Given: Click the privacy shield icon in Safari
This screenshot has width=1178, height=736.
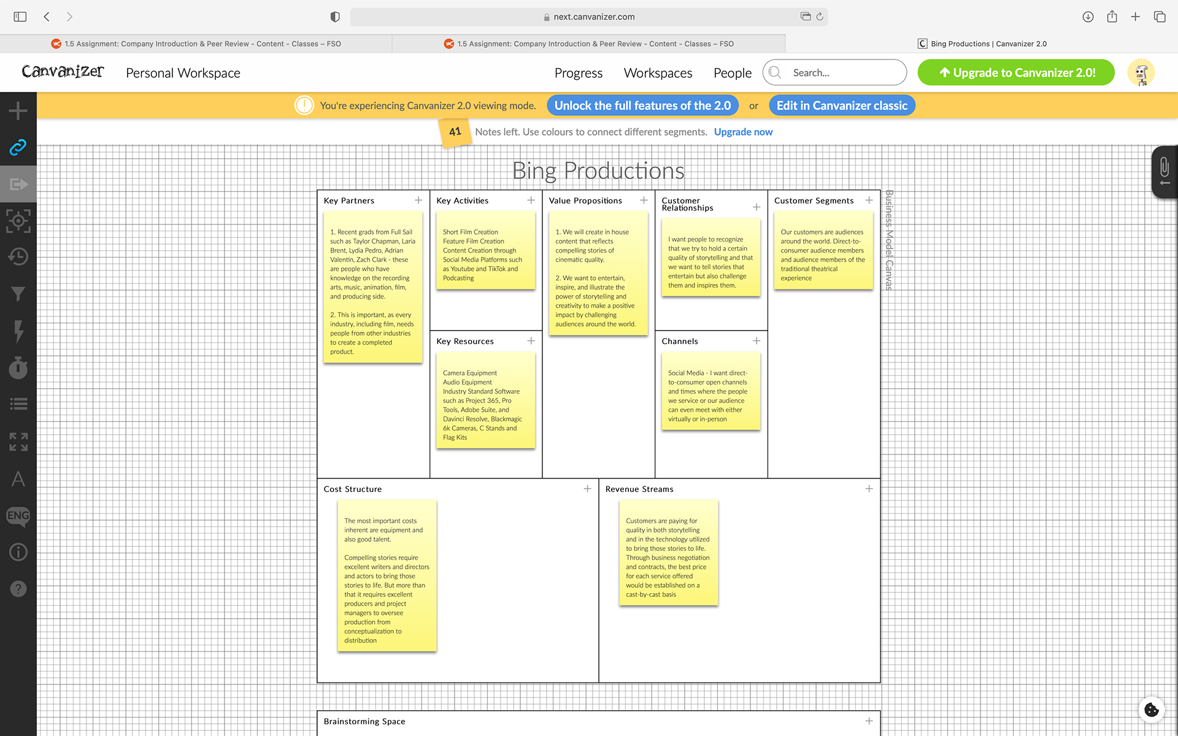Looking at the screenshot, I should (335, 17).
